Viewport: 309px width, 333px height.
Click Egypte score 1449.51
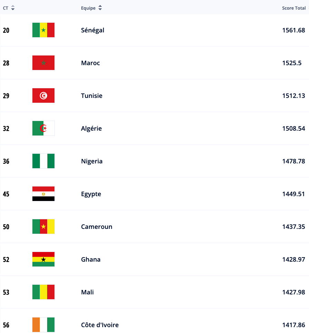click(x=293, y=194)
